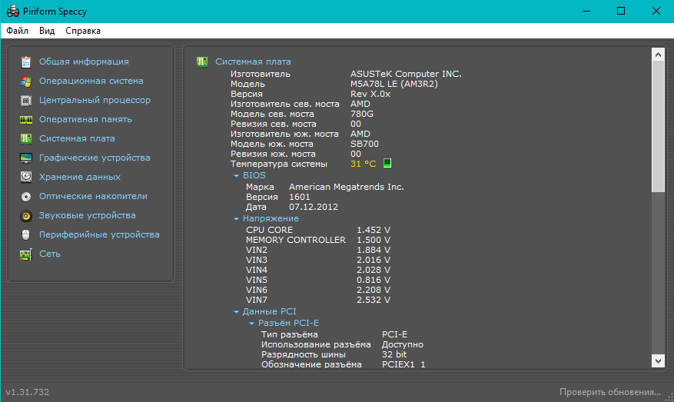Screen dimensions: 674x402
Task: Open the Хранение данных section
Action: coord(79,177)
